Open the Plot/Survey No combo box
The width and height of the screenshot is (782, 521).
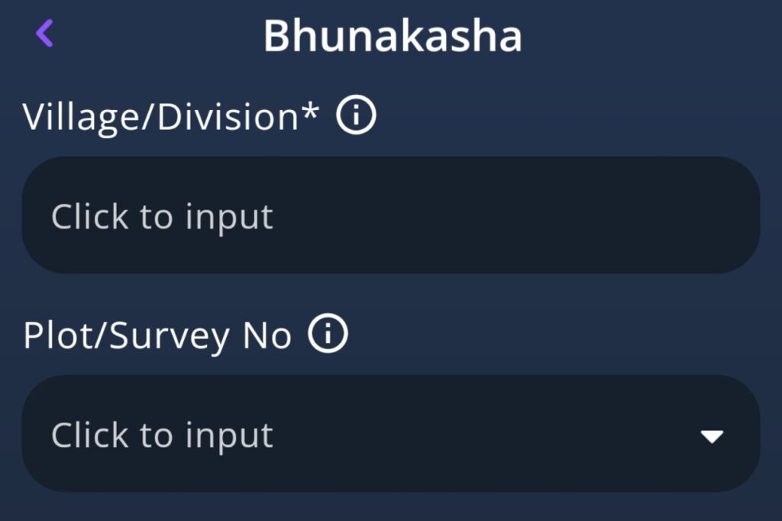[x=390, y=433]
